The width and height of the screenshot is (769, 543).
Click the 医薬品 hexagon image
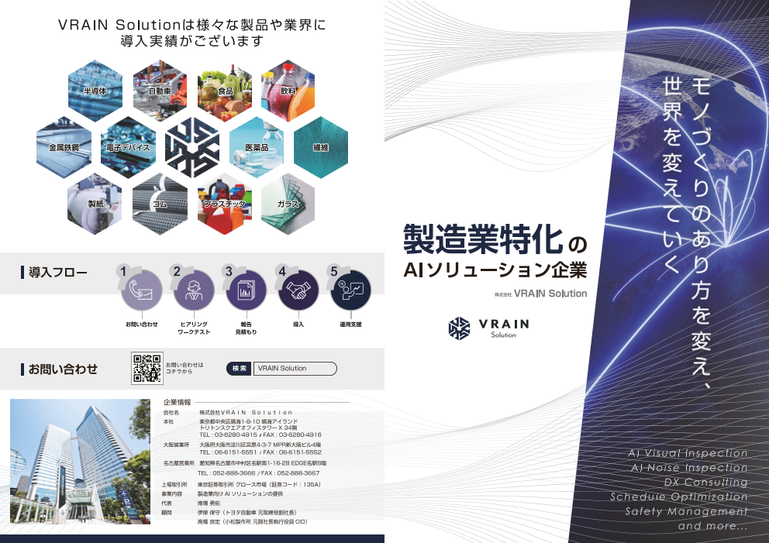257,147
